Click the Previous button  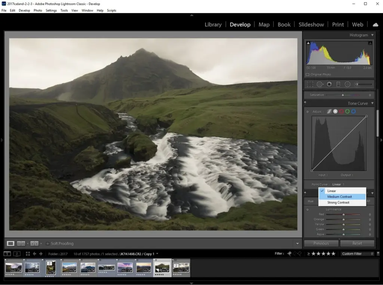click(x=321, y=243)
